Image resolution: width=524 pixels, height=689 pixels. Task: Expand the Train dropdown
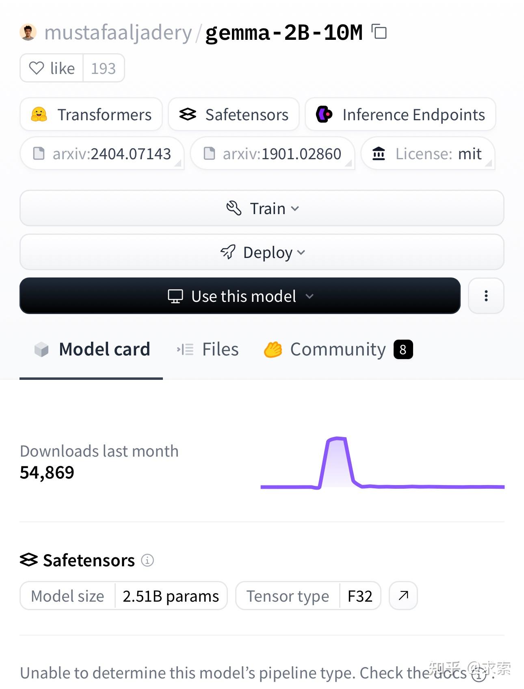click(x=262, y=208)
